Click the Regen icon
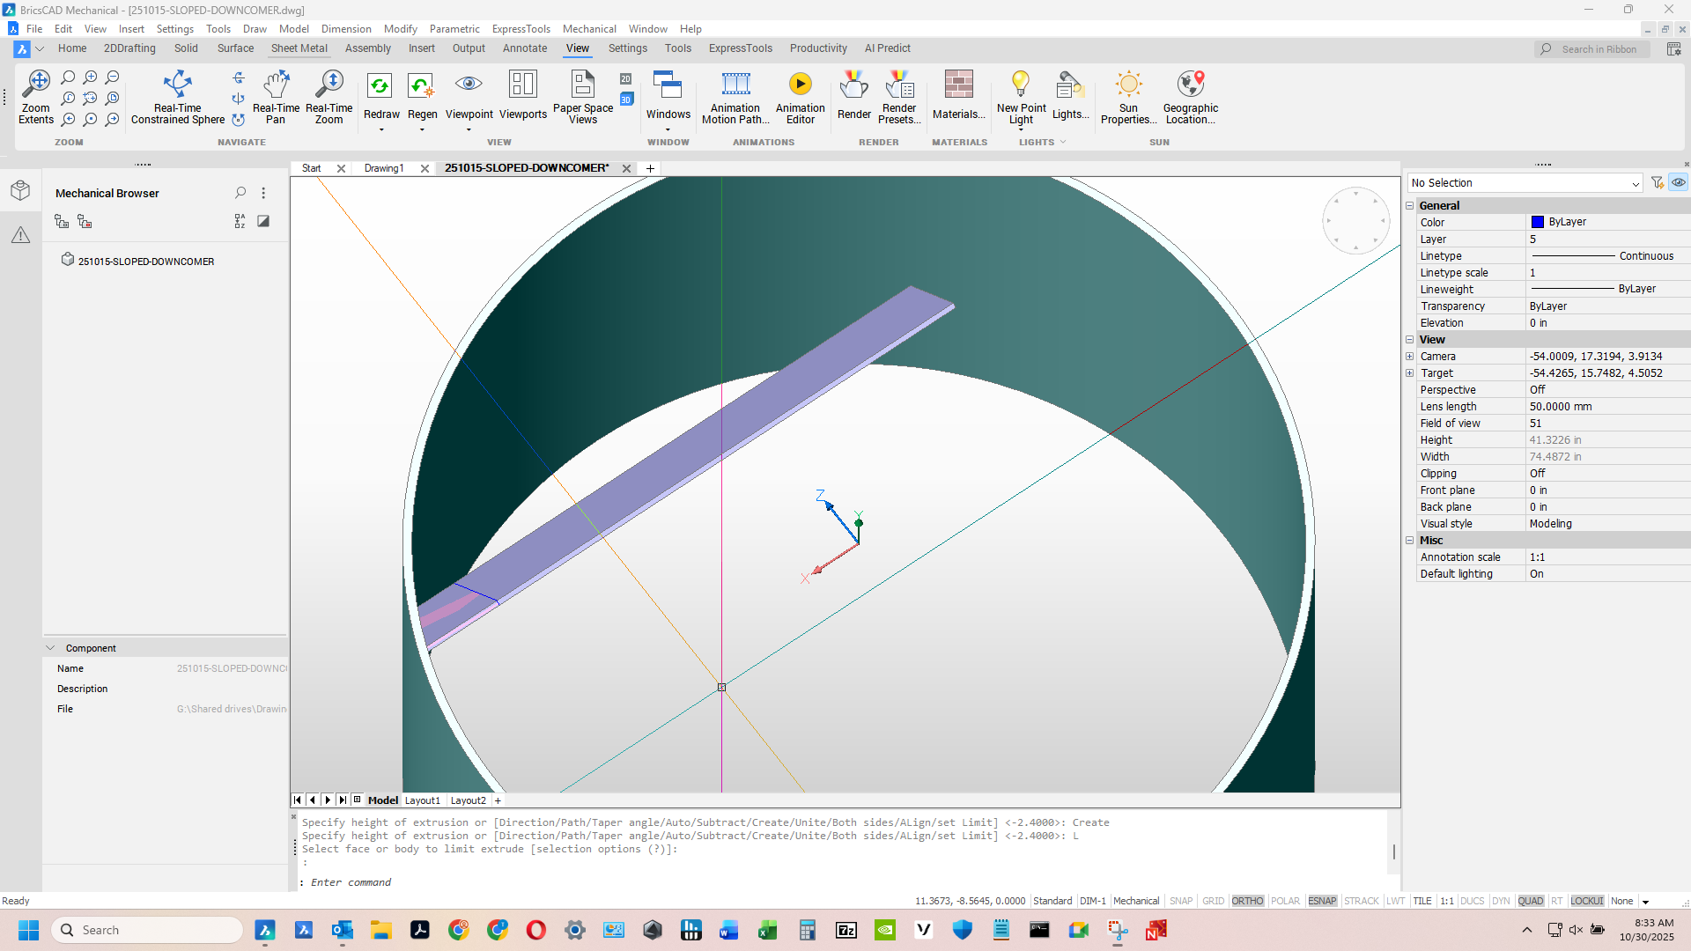1691x951 pixels. tap(422, 86)
